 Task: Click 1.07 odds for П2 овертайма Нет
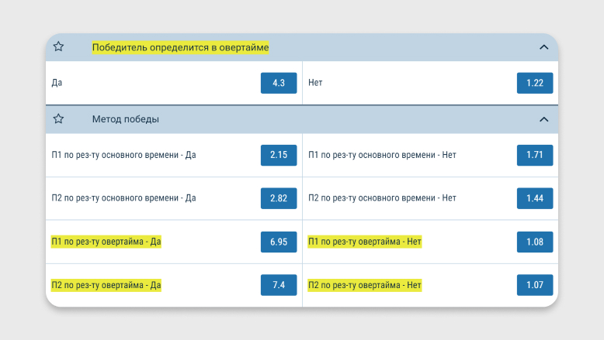pyautogui.click(x=535, y=285)
